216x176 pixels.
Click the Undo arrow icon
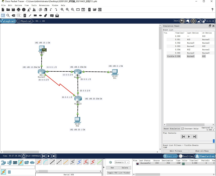(x=51, y=10)
